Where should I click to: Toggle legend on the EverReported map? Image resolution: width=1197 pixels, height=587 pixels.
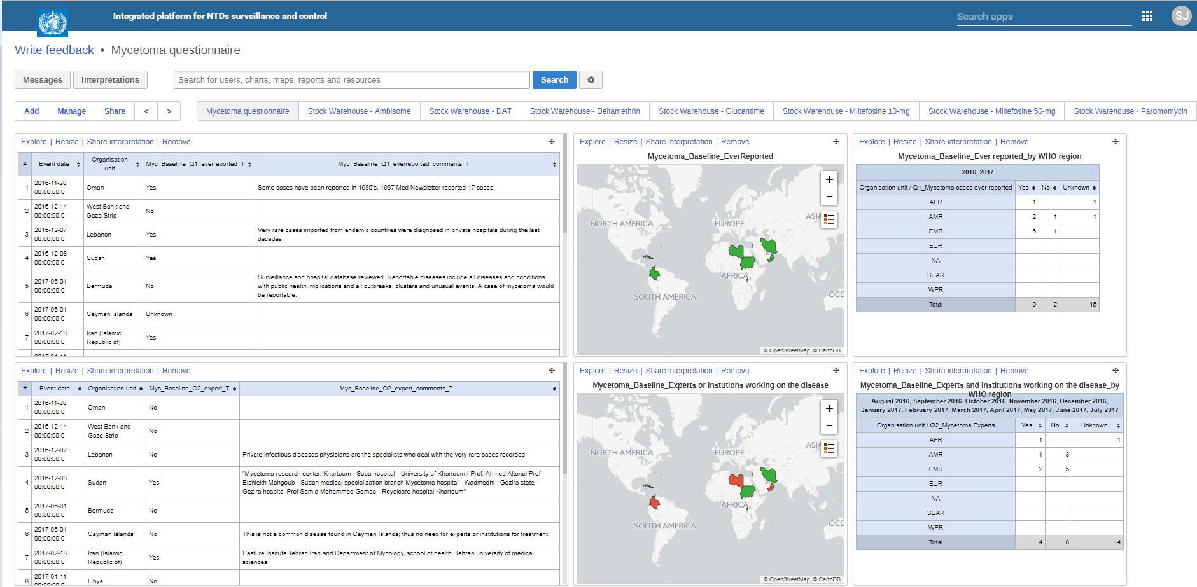point(829,219)
